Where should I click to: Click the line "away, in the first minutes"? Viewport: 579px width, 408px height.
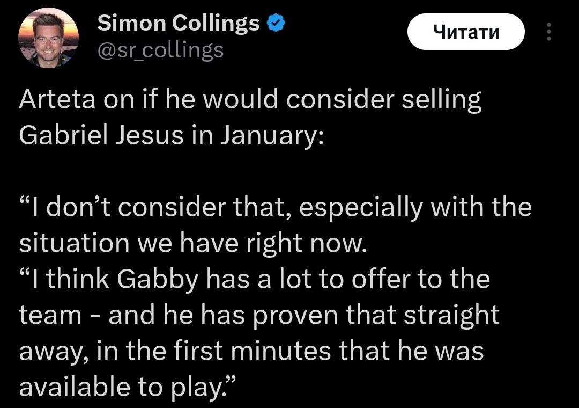coord(251,351)
